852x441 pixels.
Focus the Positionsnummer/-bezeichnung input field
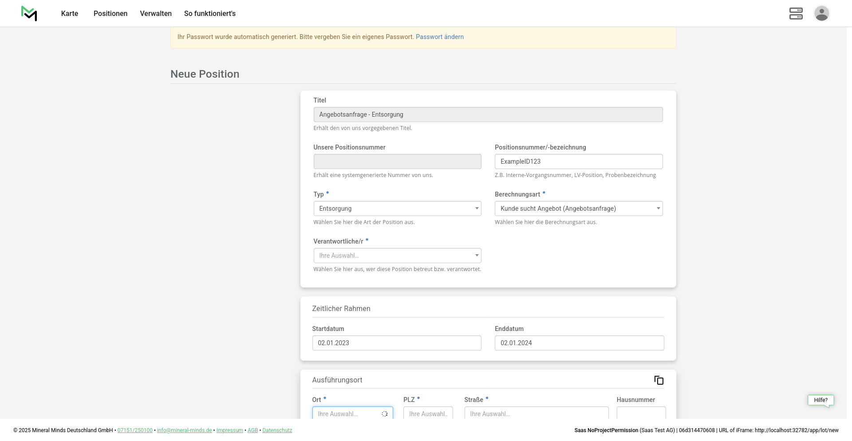click(578, 161)
